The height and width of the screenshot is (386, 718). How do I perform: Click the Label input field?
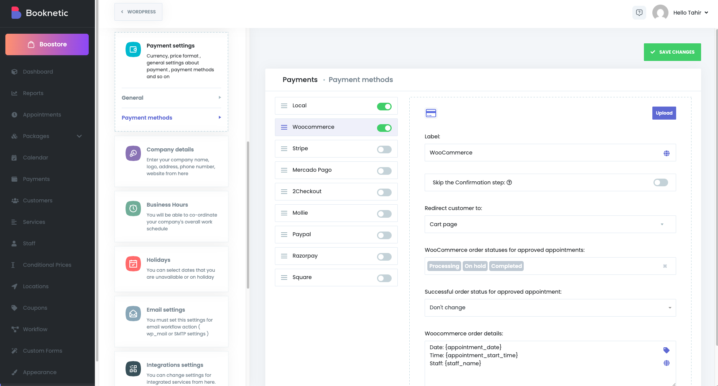[x=550, y=153]
